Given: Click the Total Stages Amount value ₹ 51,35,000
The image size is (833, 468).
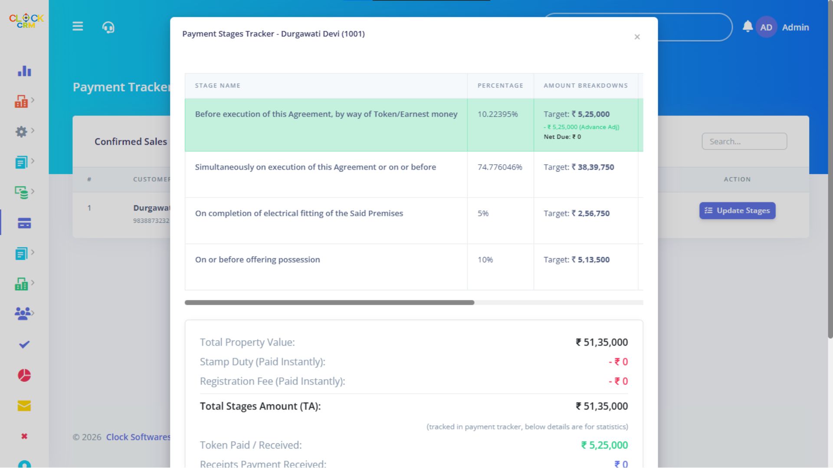Looking at the screenshot, I should tap(601, 406).
